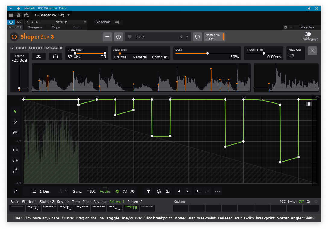
Task: Toggle the ShaperBox 3 power button
Action: 14,37
